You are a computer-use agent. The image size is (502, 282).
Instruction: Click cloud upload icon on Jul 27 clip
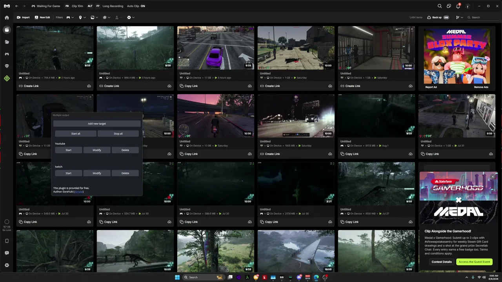[x=411, y=222]
